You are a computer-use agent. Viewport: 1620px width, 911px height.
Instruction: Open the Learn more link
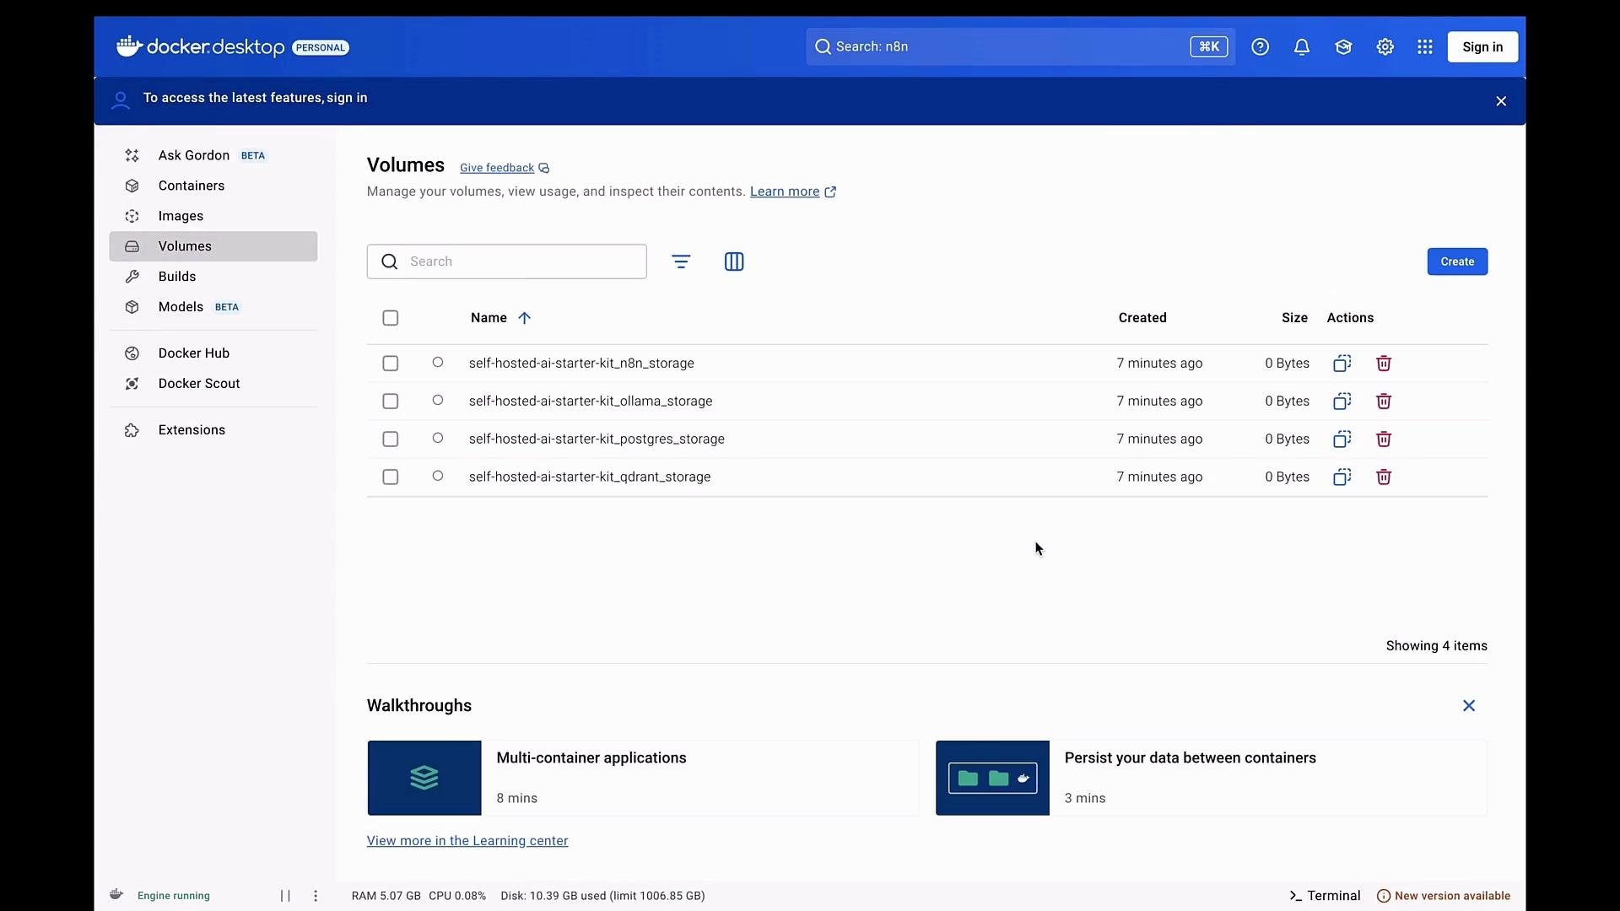(785, 191)
